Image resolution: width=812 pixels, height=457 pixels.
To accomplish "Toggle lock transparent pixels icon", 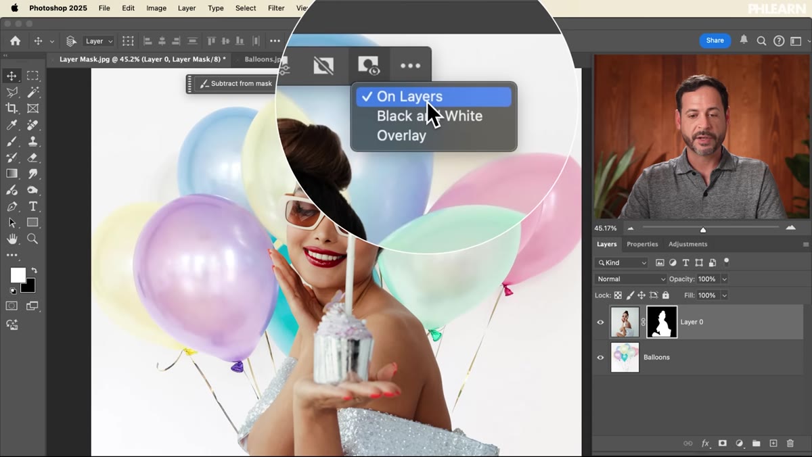I will (x=618, y=295).
